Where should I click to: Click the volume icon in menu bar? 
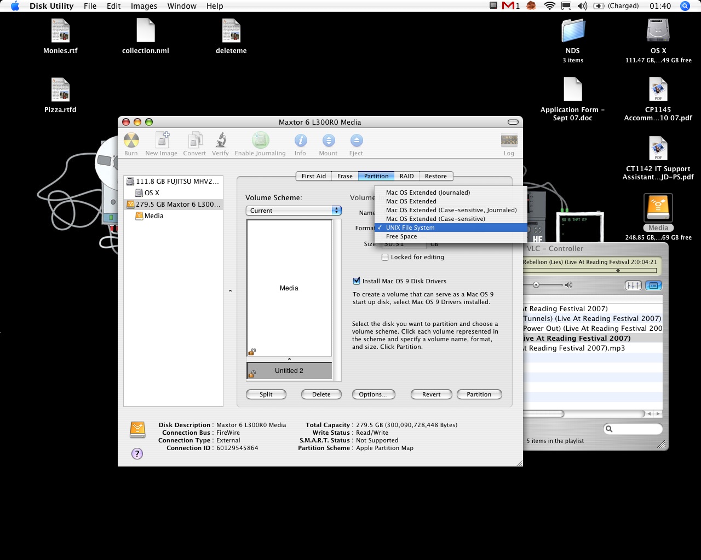tap(582, 6)
